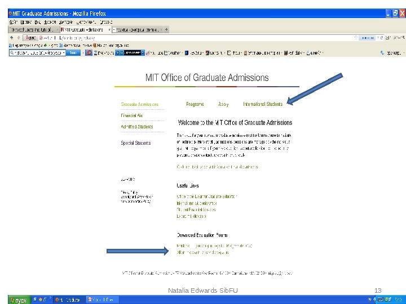The height and width of the screenshot is (304, 406).
Task: Open Special Students in the sidebar
Action: click(136, 142)
